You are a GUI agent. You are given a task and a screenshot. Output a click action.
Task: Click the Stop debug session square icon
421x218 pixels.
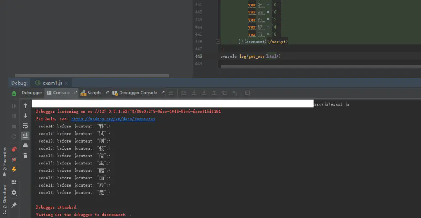click(x=14, y=126)
